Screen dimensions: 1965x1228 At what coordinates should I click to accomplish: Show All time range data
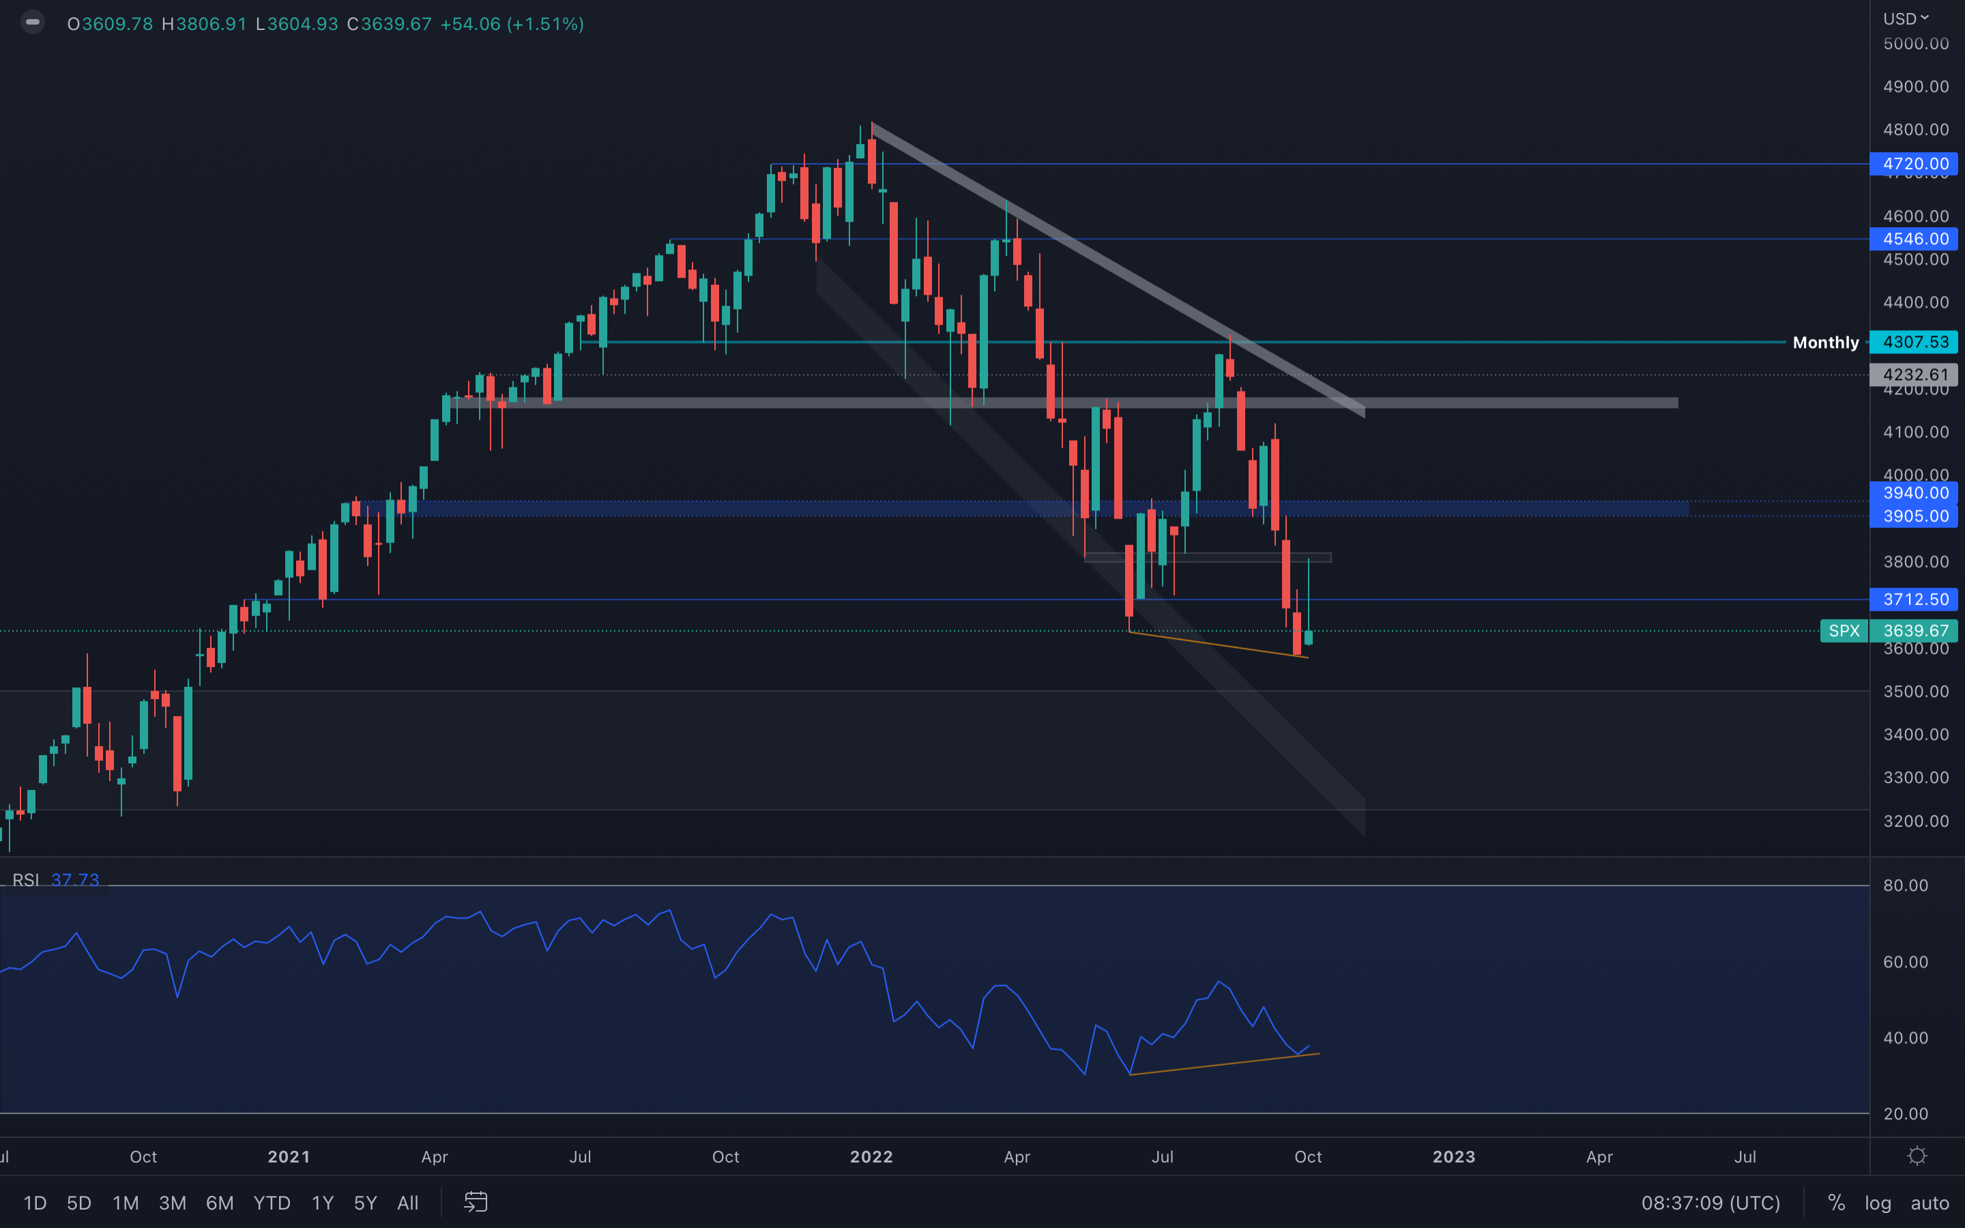coord(407,1203)
